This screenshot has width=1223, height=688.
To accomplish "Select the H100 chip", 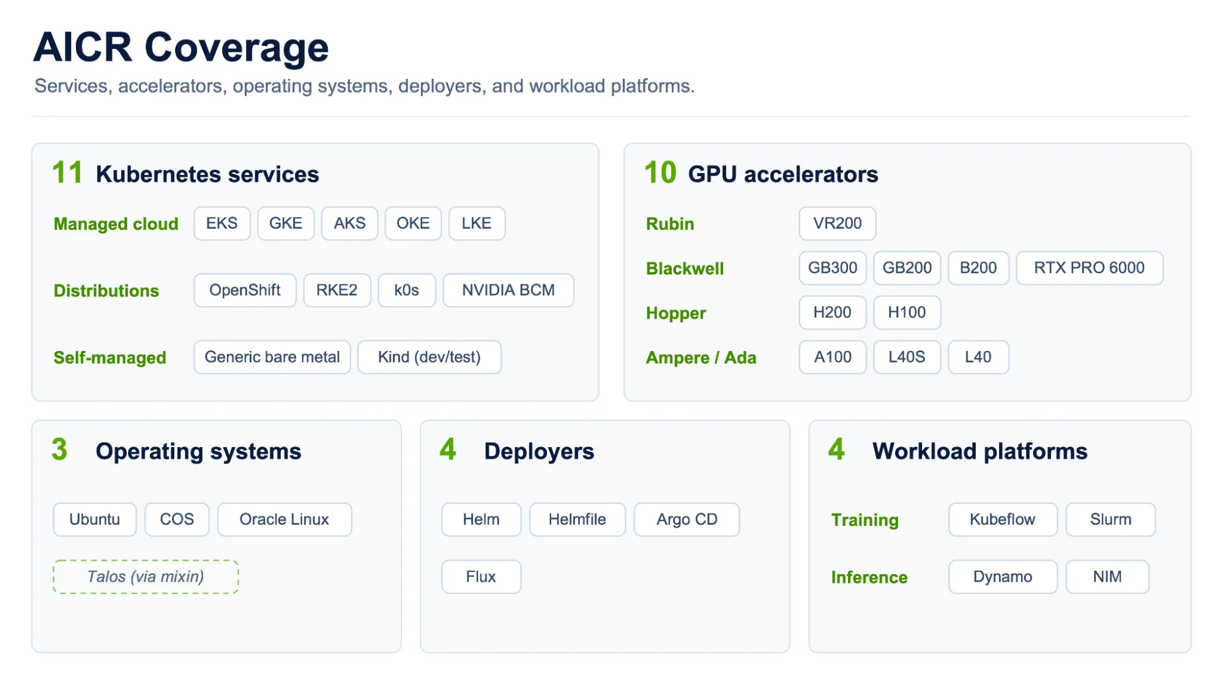I will coord(907,312).
